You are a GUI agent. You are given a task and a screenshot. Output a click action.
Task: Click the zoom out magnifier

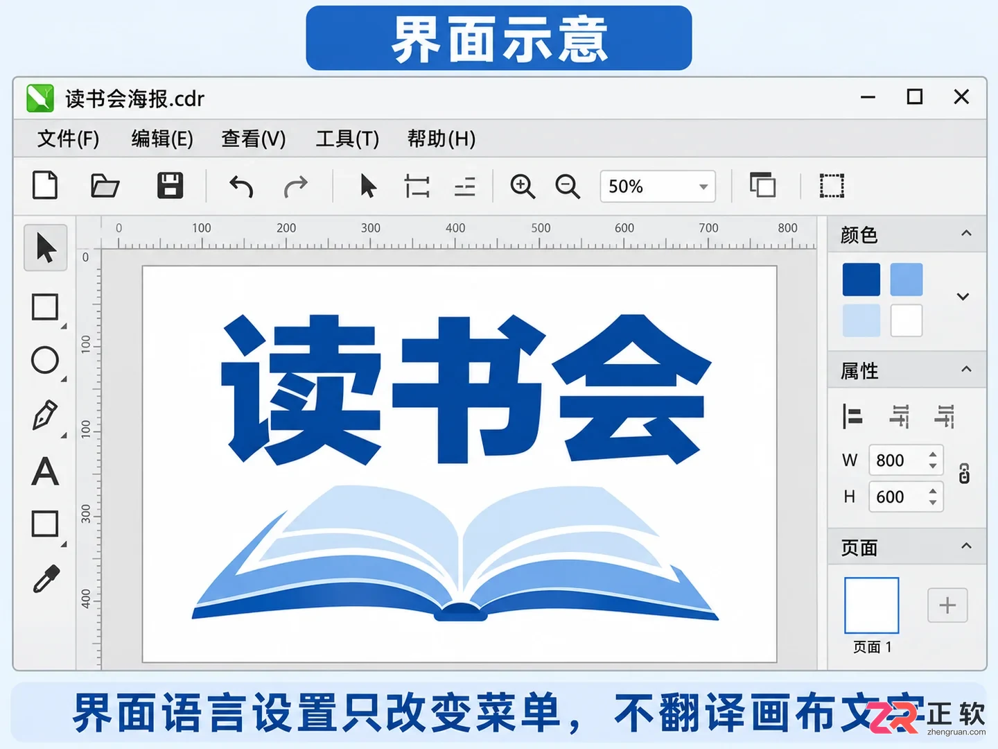(x=568, y=186)
